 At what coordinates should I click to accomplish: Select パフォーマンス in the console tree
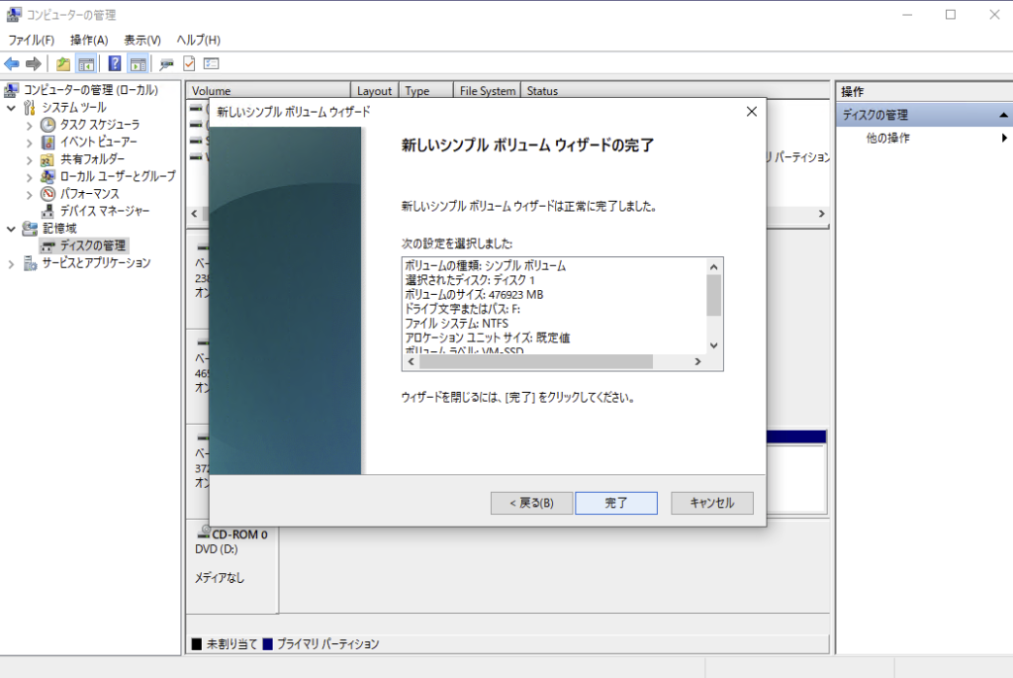pyautogui.click(x=89, y=194)
